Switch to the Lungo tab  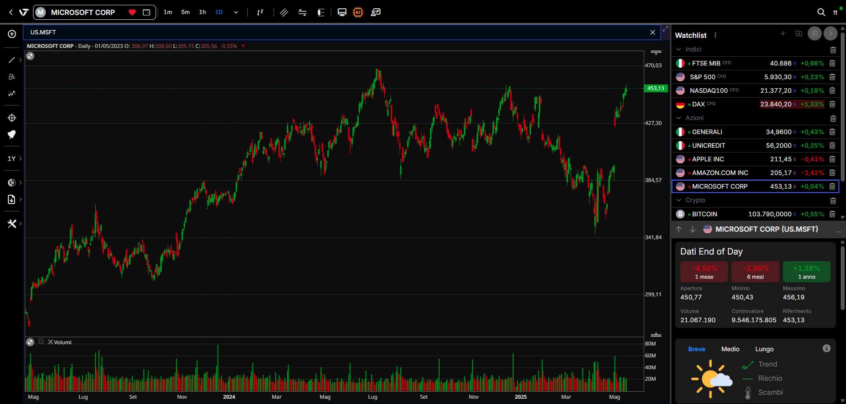click(x=764, y=349)
